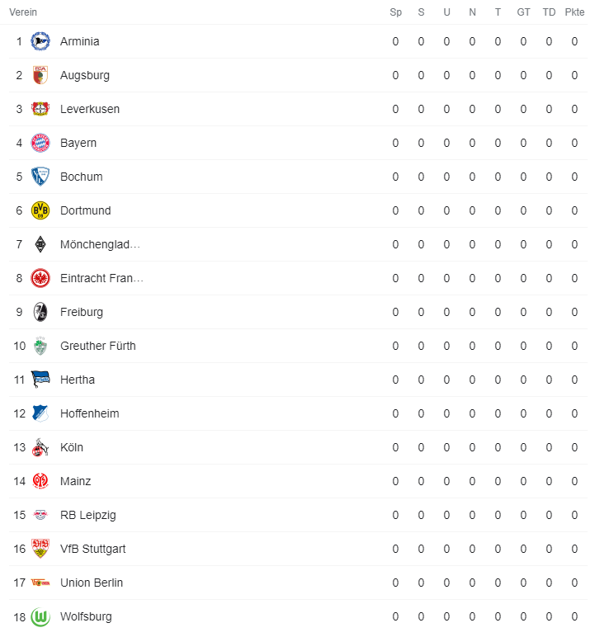Select the Leverkusen crest icon

pyautogui.click(x=40, y=109)
